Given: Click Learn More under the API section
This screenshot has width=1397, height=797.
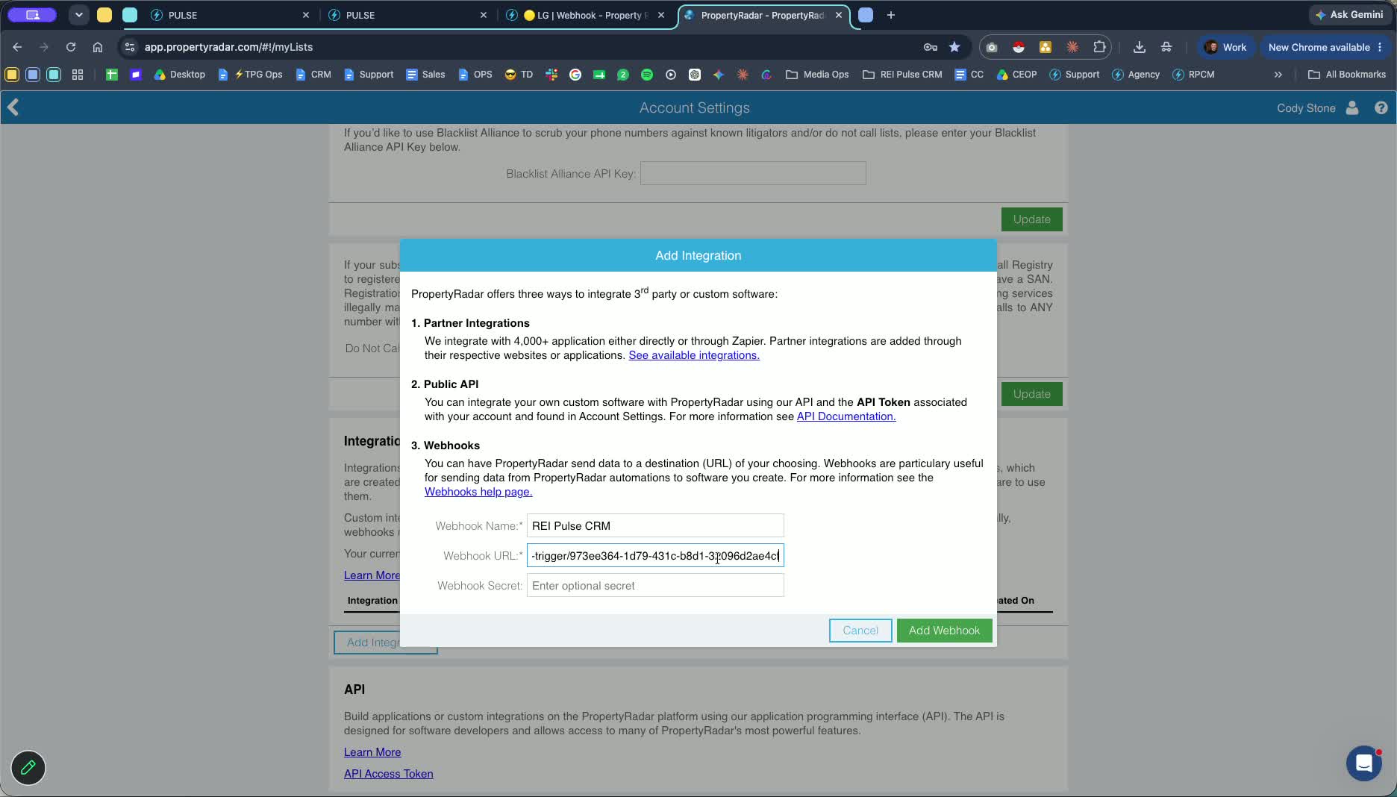Looking at the screenshot, I should (372, 752).
